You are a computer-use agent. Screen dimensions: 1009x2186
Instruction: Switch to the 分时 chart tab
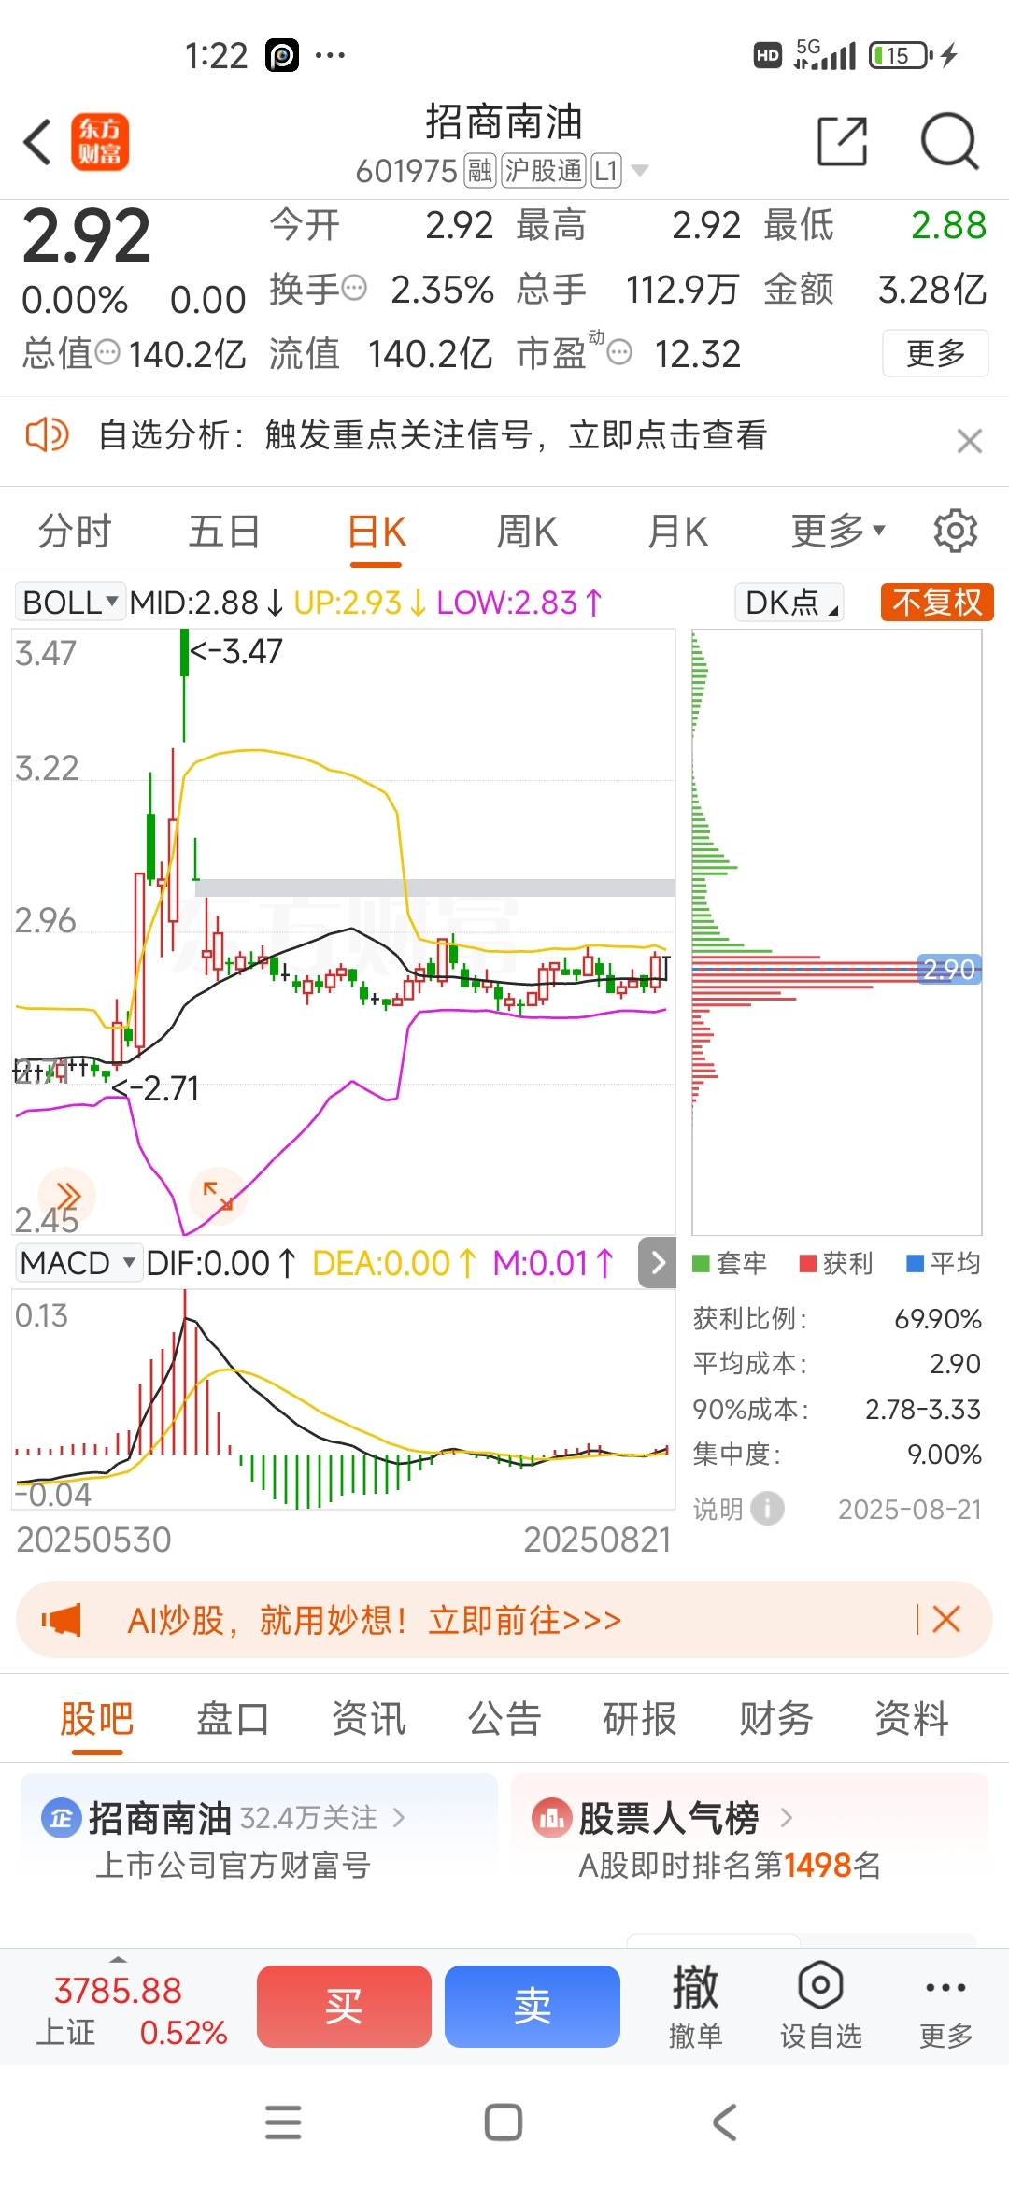tap(75, 532)
